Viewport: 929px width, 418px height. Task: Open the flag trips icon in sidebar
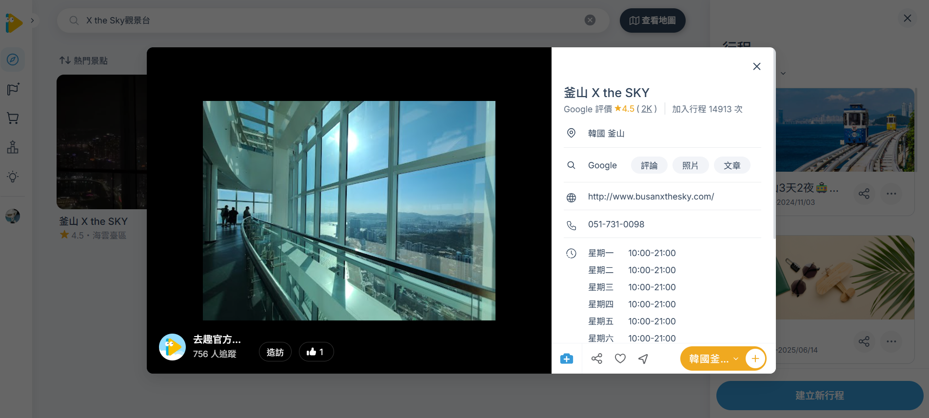[13, 89]
